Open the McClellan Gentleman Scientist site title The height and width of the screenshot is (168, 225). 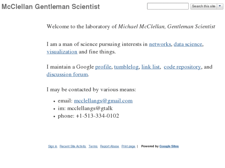(x=51, y=6)
